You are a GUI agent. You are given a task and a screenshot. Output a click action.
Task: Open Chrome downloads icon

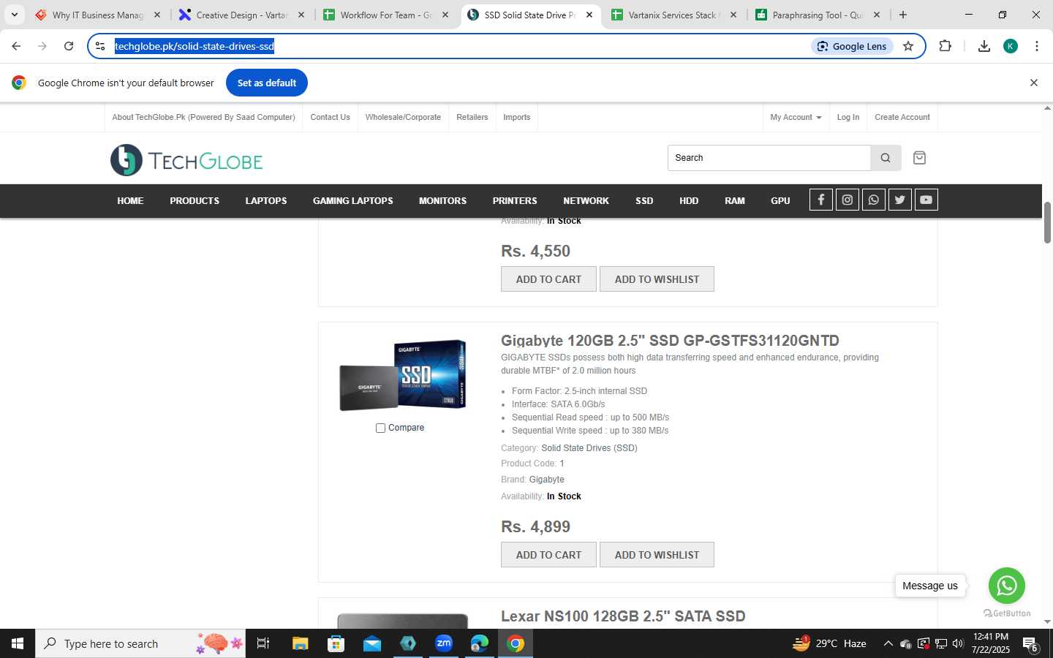click(x=984, y=46)
